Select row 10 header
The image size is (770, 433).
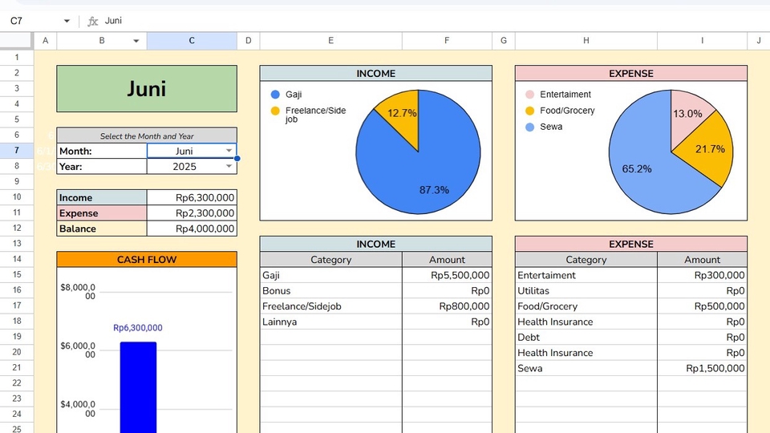[17, 197]
